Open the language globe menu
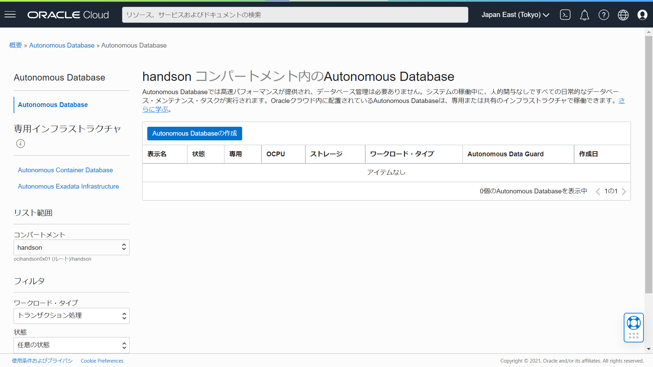 (x=623, y=15)
